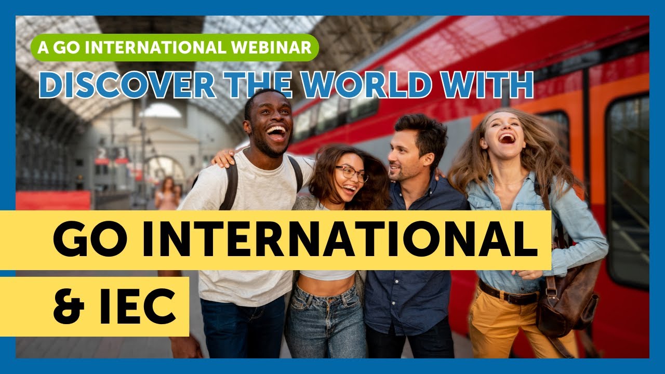The width and height of the screenshot is (665, 374).
Task: Click the 'GO INTERNATIONAL' yellow title text
Action: point(296,241)
